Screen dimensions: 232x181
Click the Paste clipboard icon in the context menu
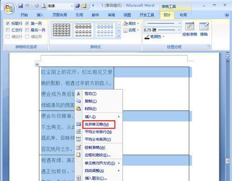[78, 108]
